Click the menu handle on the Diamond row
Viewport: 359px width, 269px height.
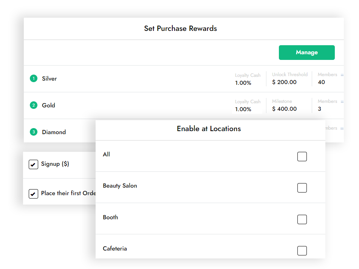pyautogui.click(x=342, y=128)
